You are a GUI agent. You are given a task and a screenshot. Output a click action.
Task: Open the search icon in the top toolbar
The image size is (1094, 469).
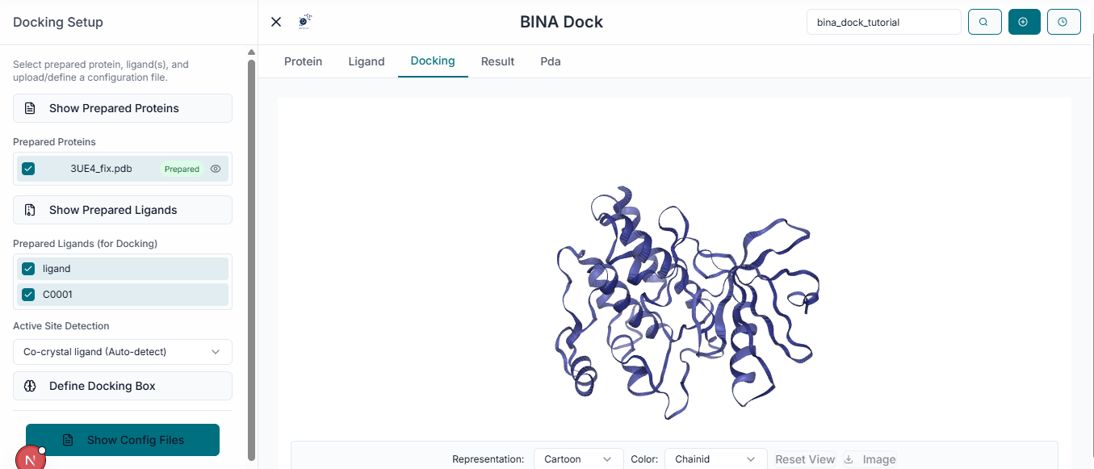coord(984,22)
